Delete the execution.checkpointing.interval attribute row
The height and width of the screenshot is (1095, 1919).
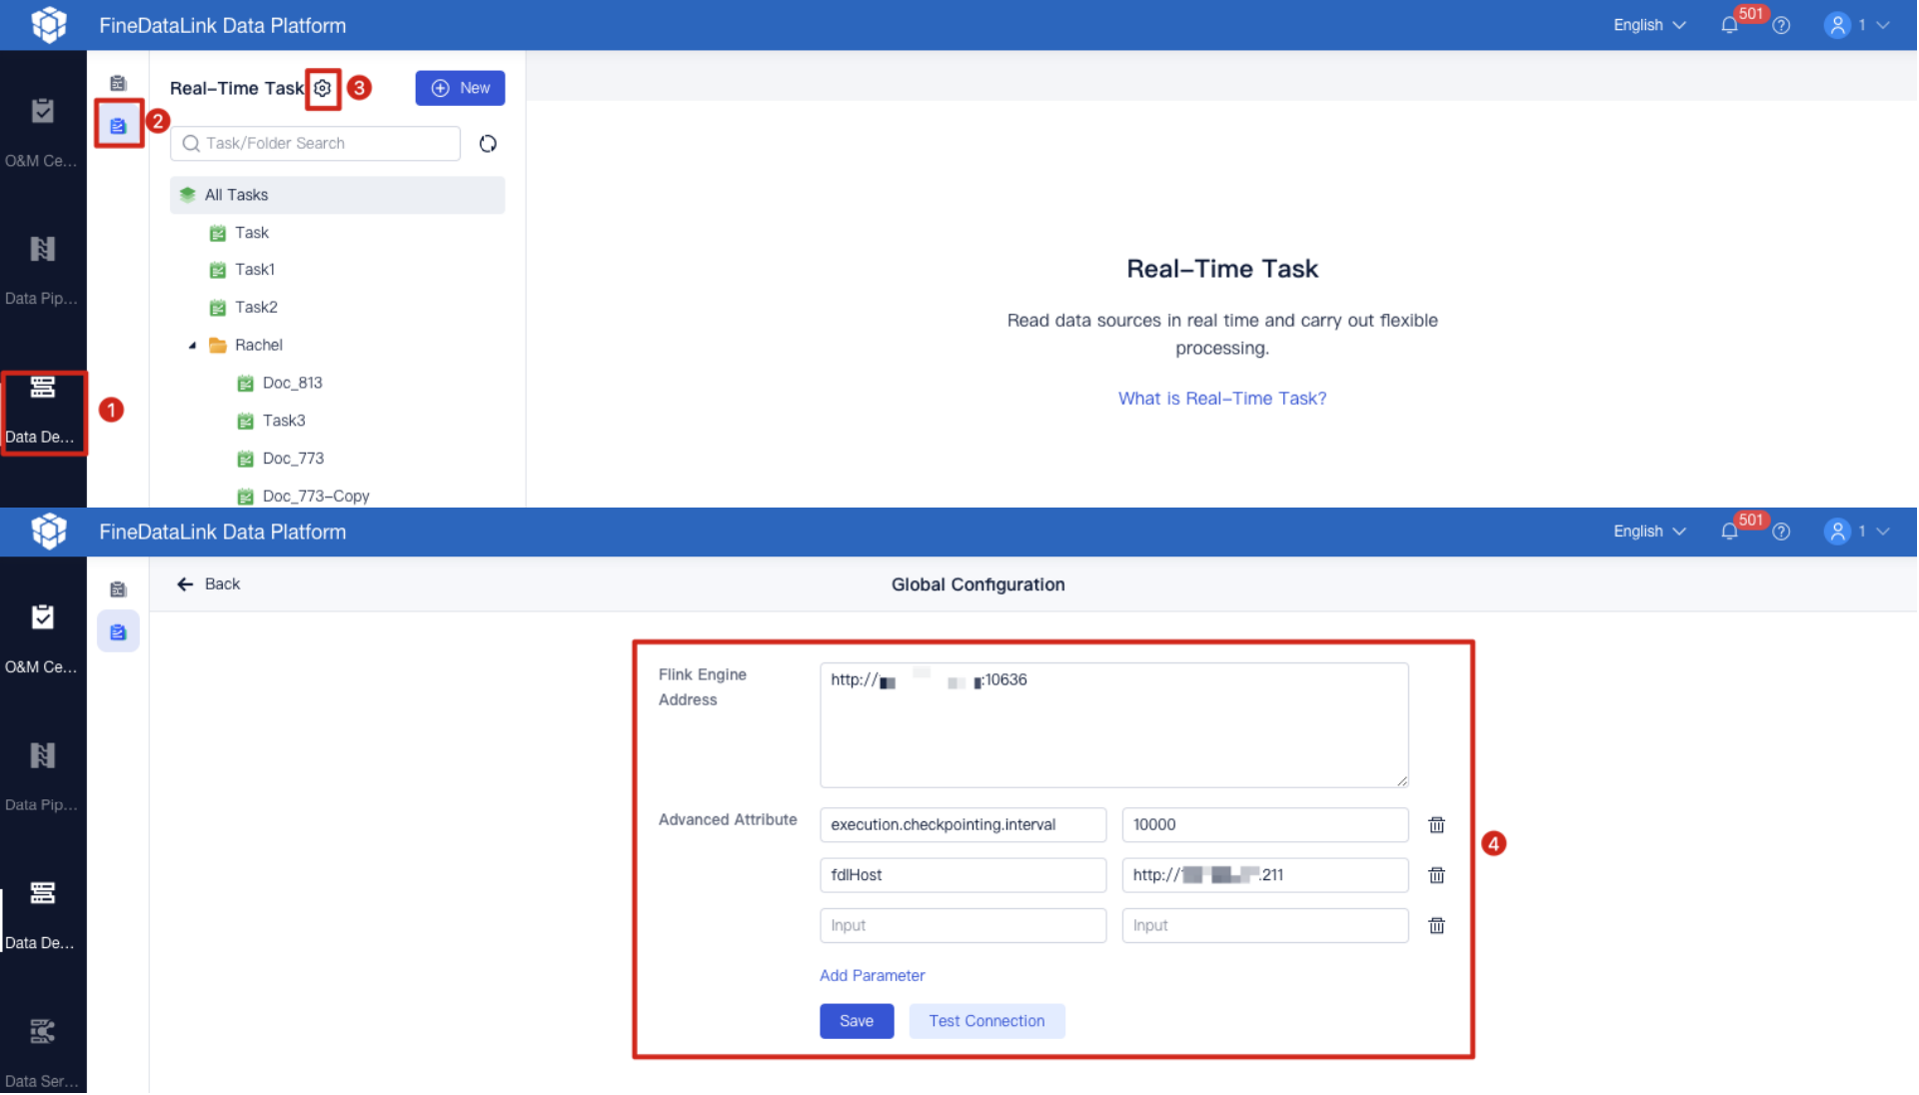point(1436,825)
